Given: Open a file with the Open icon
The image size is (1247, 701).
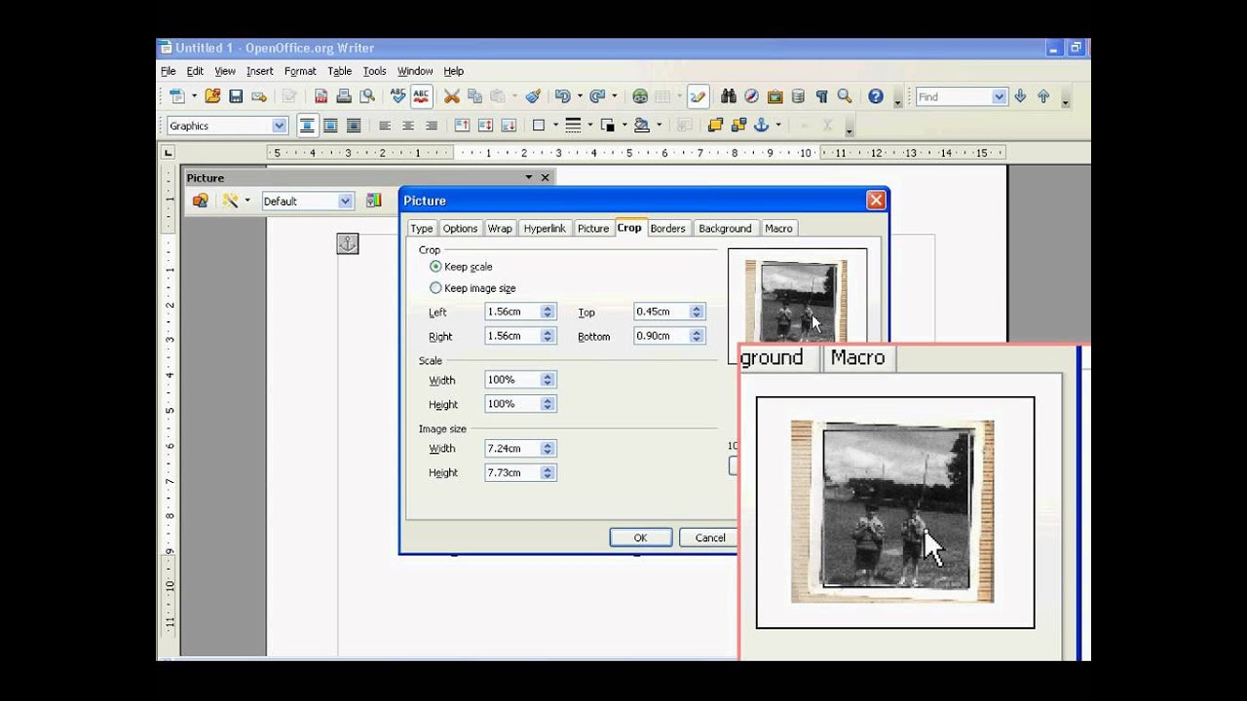Looking at the screenshot, I should [x=212, y=96].
